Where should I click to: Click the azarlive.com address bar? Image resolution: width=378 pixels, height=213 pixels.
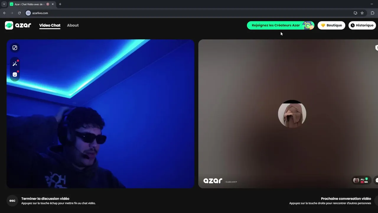(189, 13)
